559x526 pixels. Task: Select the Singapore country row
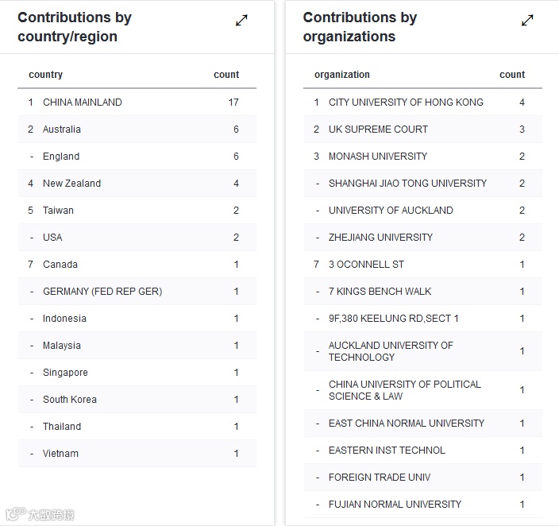65,373
